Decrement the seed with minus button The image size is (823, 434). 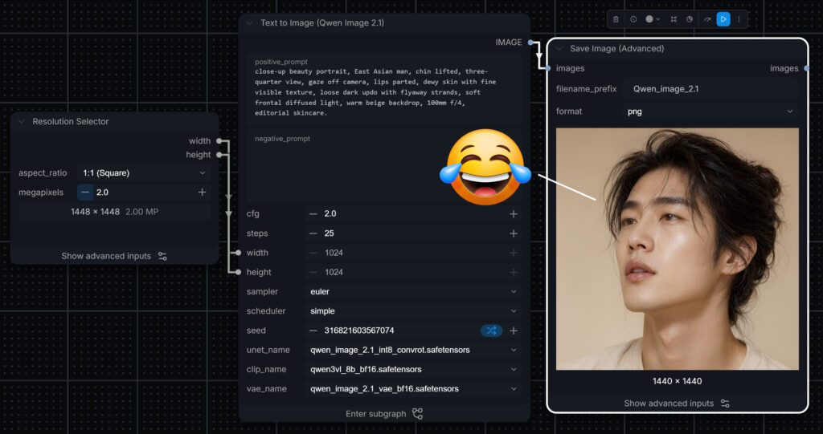(313, 331)
